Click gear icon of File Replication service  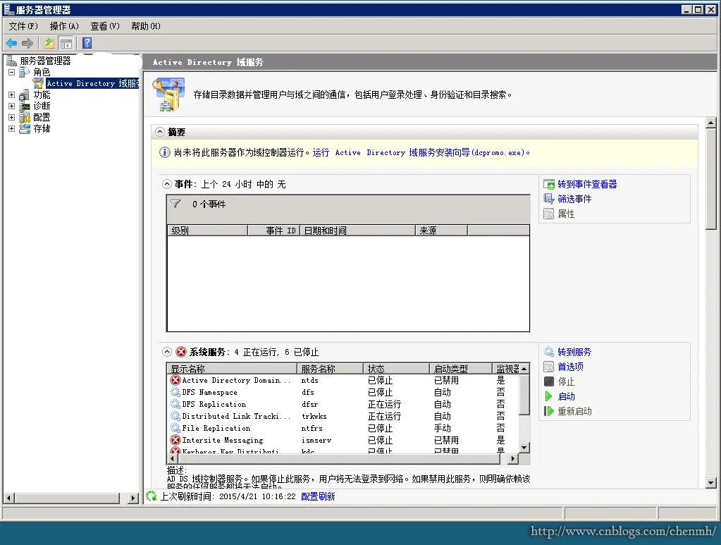pyautogui.click(x=175, y=428)
